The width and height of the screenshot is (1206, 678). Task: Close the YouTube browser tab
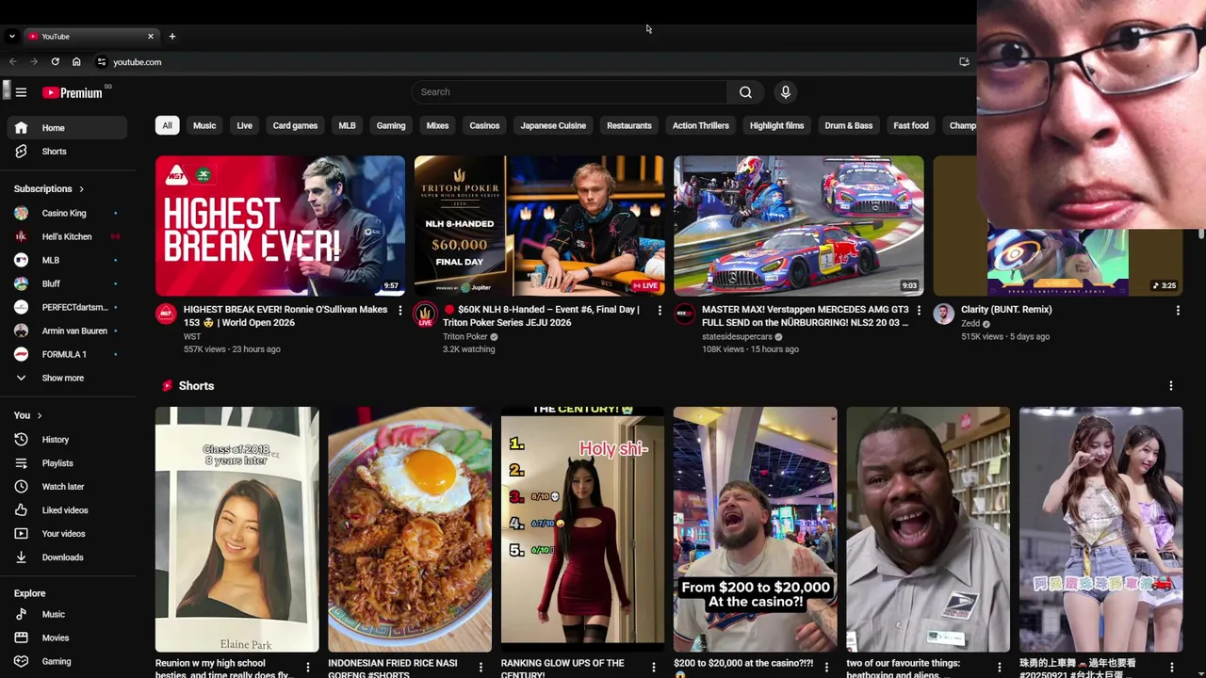coord(150,37)
